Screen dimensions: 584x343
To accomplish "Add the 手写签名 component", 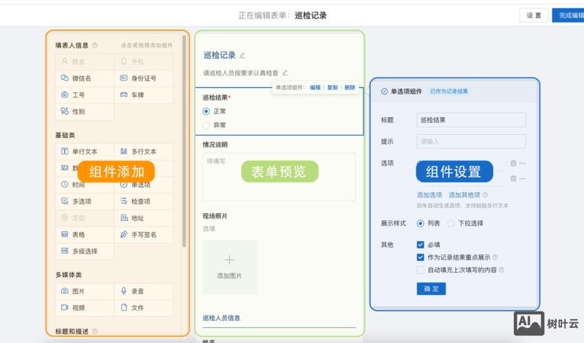I will (x=144, y=235).
